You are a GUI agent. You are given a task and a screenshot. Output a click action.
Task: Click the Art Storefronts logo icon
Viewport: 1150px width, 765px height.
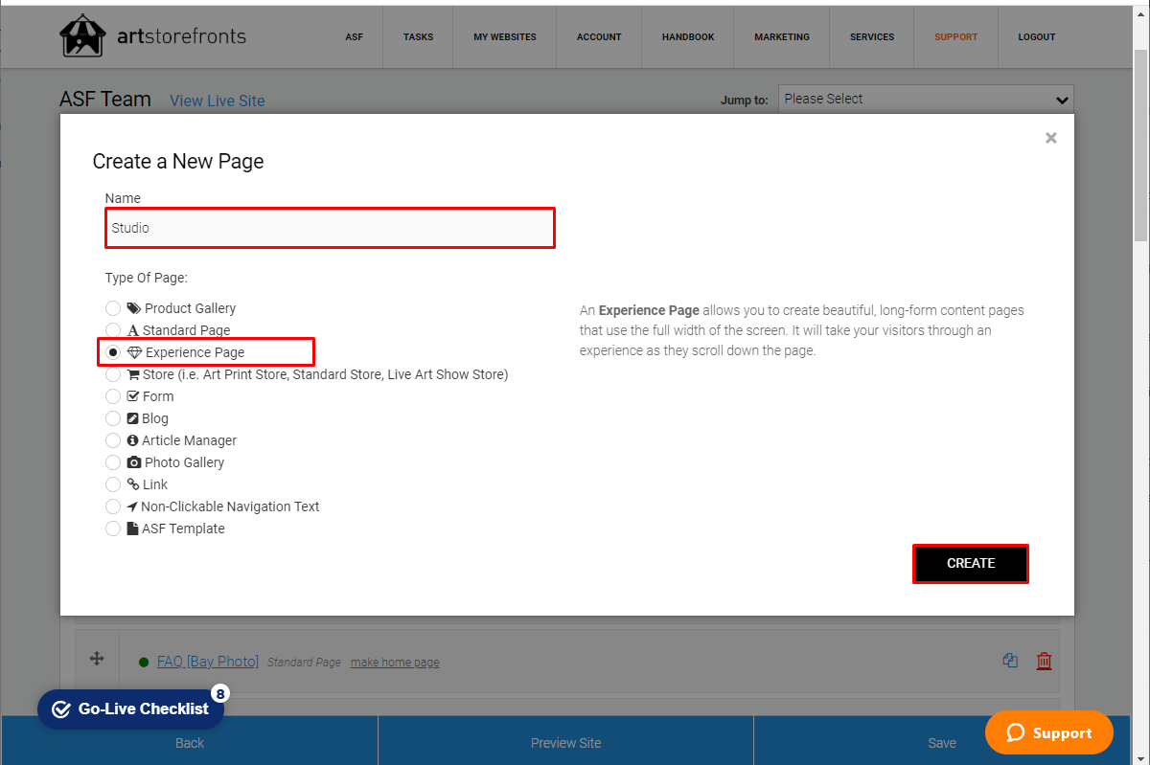(x=82, y=36)
